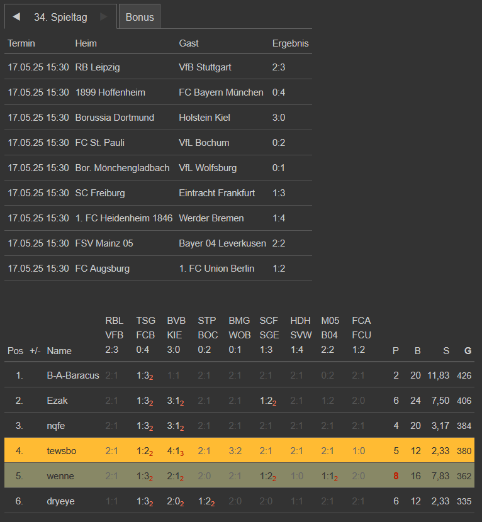
Task: Click the Ergebnis column header
Action: tap(290, 43)
